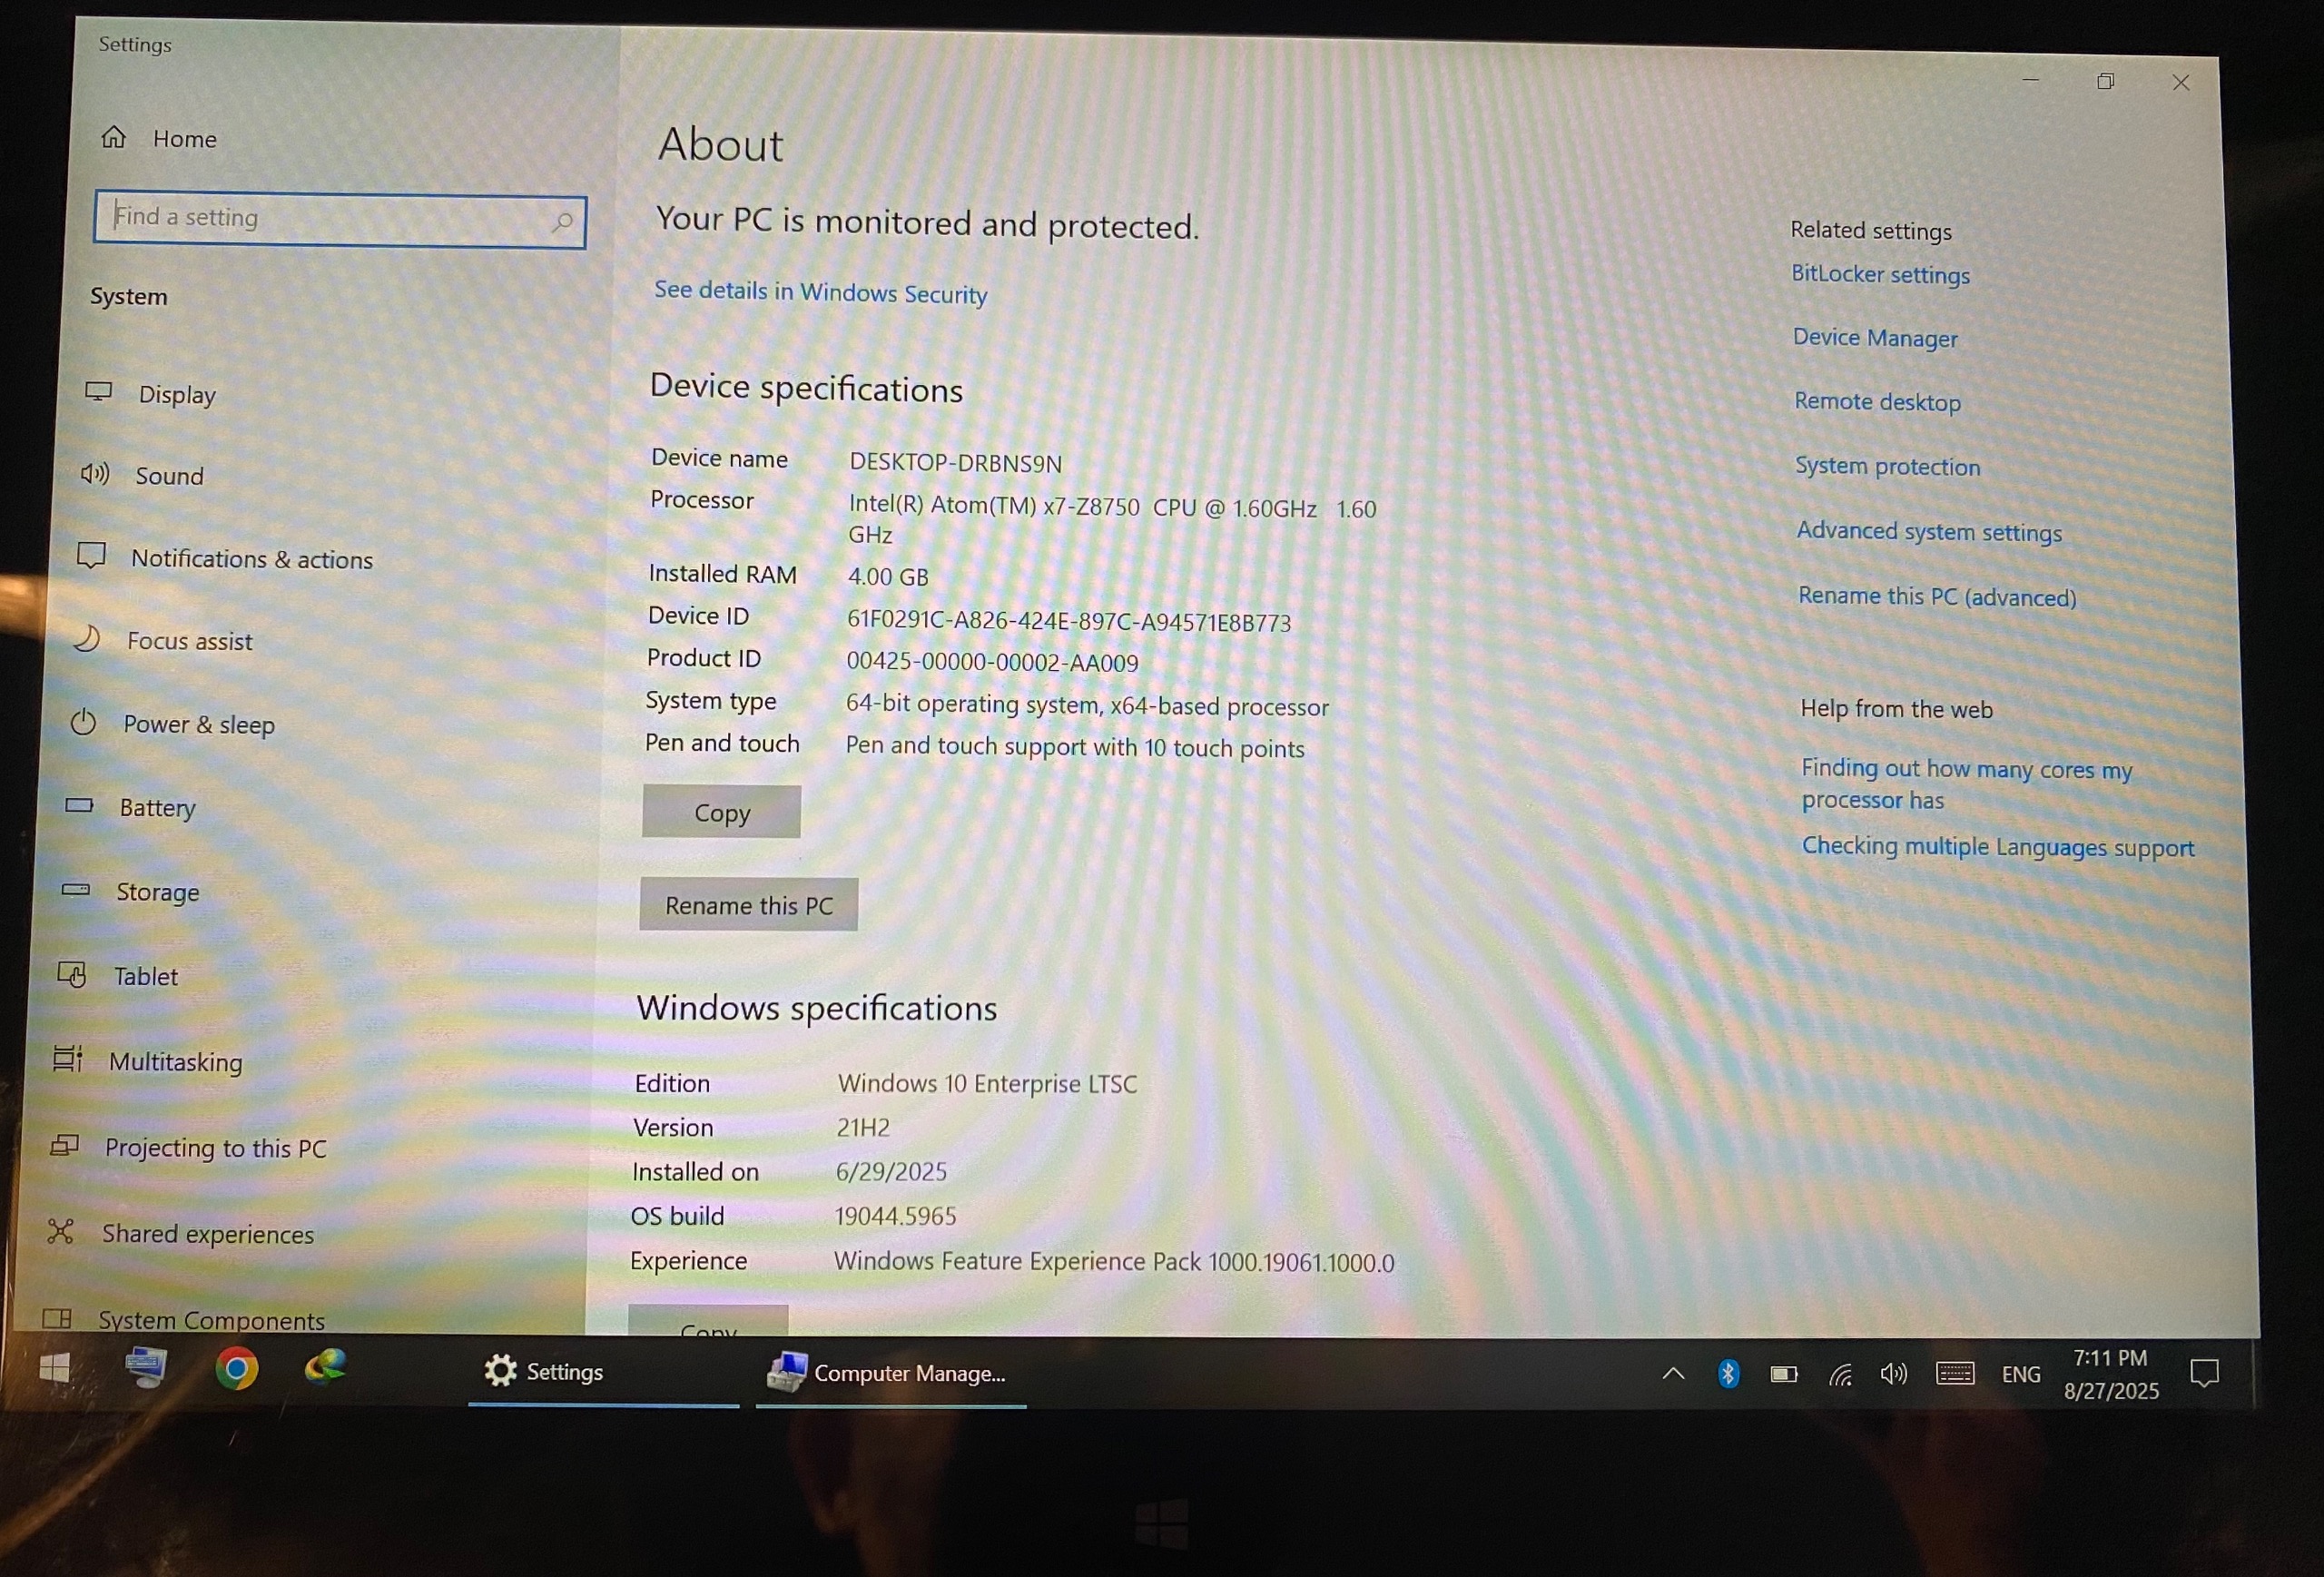Restore down the Settings window
Viewport: 2324px width, 1577px height.
(2105, 82)
